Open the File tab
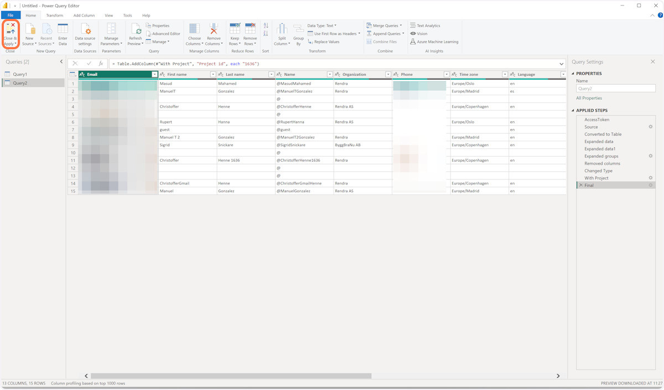 pyautogui.click(x=11, y=16)
